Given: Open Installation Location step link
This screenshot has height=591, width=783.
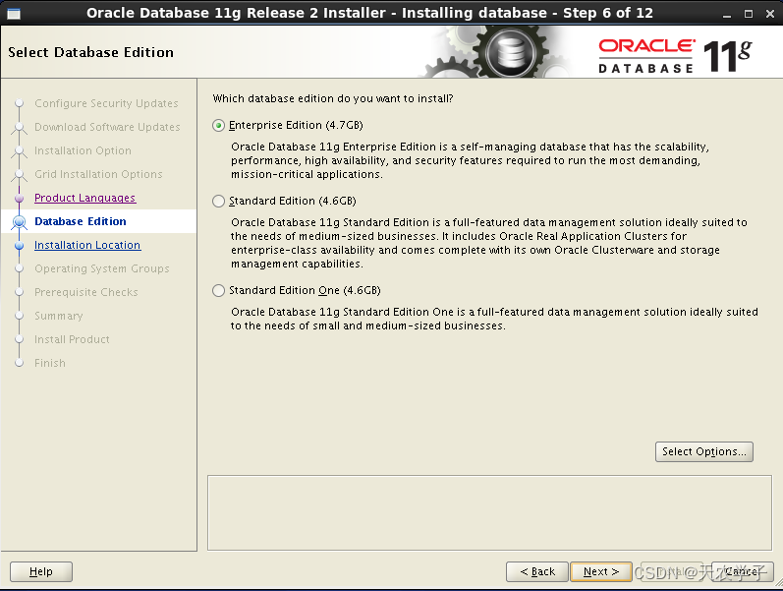Looking at the screenshot, I should pyautogui.click(x=87, y=245).
